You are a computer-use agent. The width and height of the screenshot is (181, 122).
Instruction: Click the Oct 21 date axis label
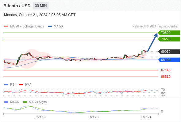click(146, 117)
